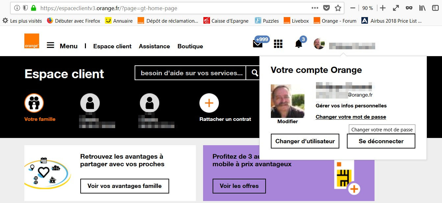442x203 pixels.
Task: Open the mail envelope icon with +999 badge
Action: [x=258, y=44]
